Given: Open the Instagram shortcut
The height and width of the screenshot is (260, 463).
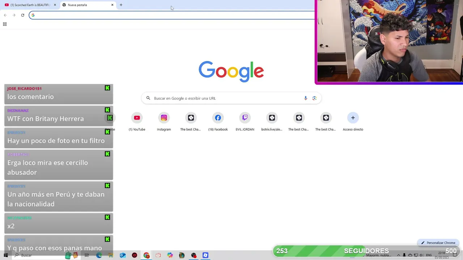Looking at the screenshot, I should [164, 122].
